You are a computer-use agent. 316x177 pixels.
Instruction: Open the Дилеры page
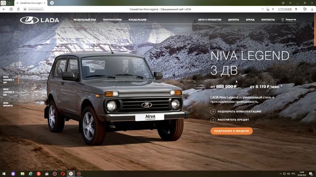click(x=234, y=20)
